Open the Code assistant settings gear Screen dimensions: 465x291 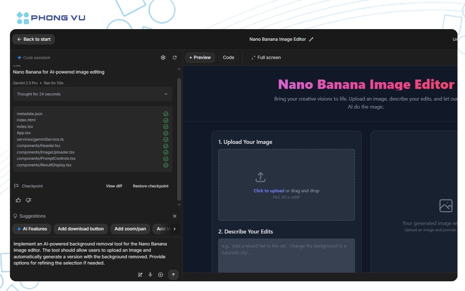click(x=163, y=57)
